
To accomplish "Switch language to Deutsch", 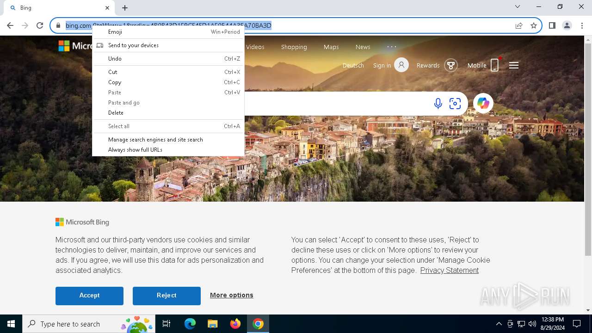I will (353, 65).
